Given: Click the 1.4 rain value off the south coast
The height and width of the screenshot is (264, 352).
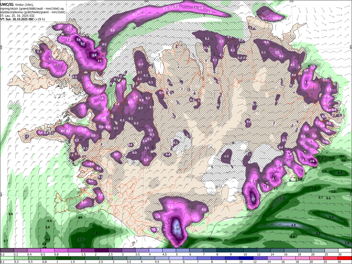Looking at the screenshot, I should (248, 240).
